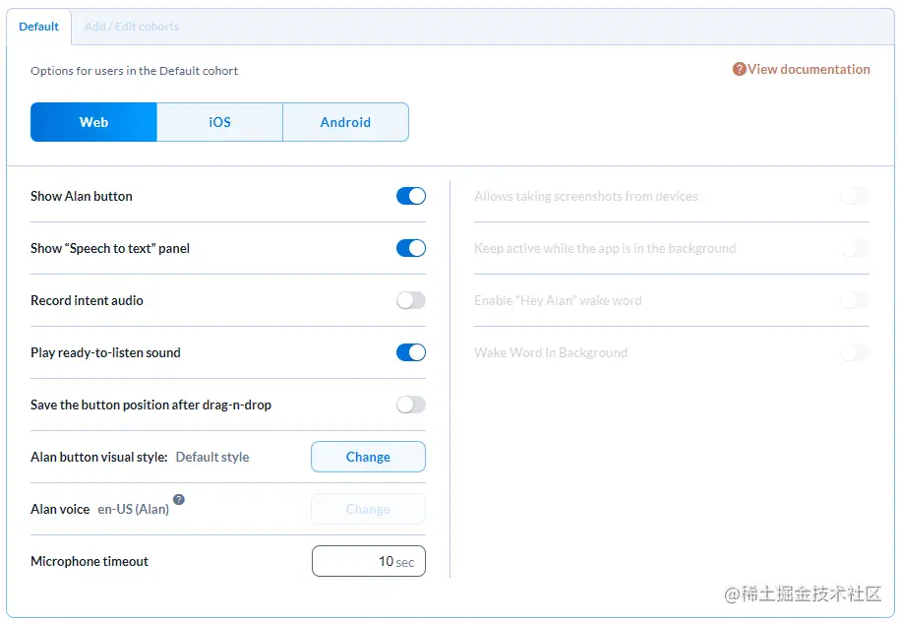Click the Alan button visual style label
Image resolution: width=901 pixels, height=623 pixels.
click(98, 457)
